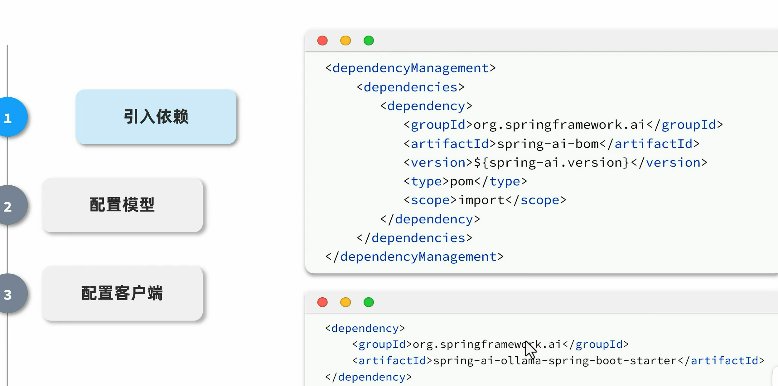Click green dot on upper code window
Image resolution: width=778 pixels, height=386 pixels.
369,41
